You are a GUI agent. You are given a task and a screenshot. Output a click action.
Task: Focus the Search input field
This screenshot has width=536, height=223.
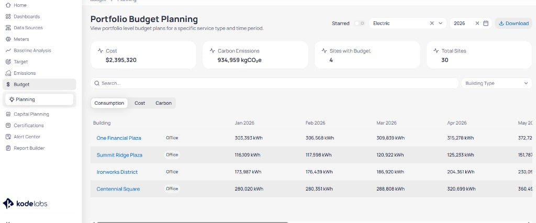pyautogui.click(x=274, y=83)
